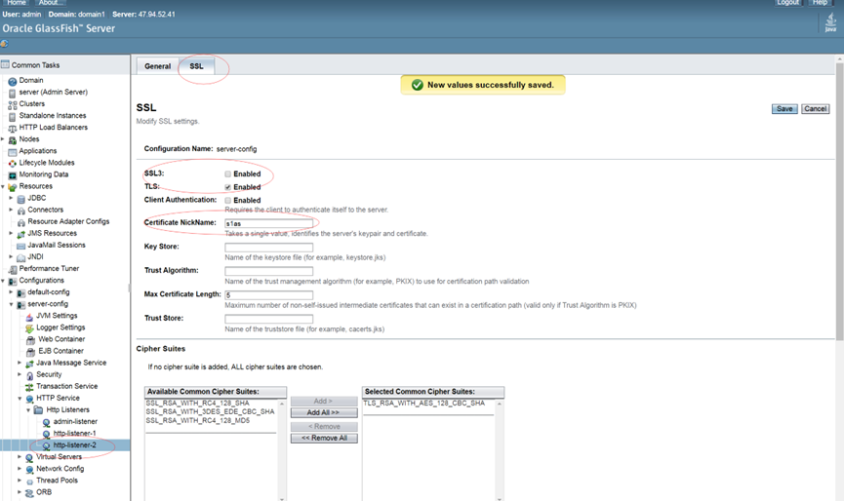Screen dimensions: 844x501
Task: Click the JVM Settings icon
Action: click(x=29, y=317)
